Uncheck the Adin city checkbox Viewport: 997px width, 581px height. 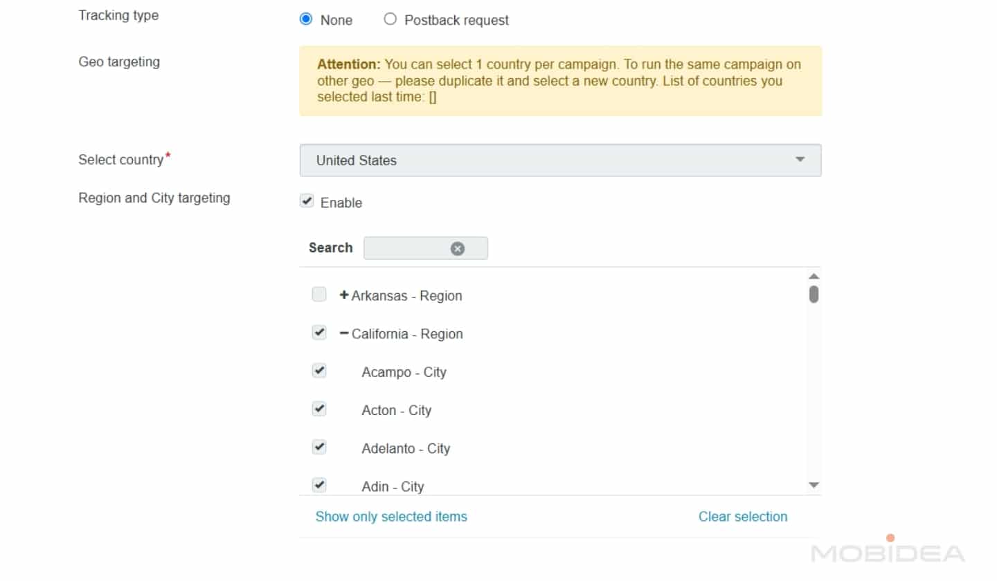[x=318, y=485]
